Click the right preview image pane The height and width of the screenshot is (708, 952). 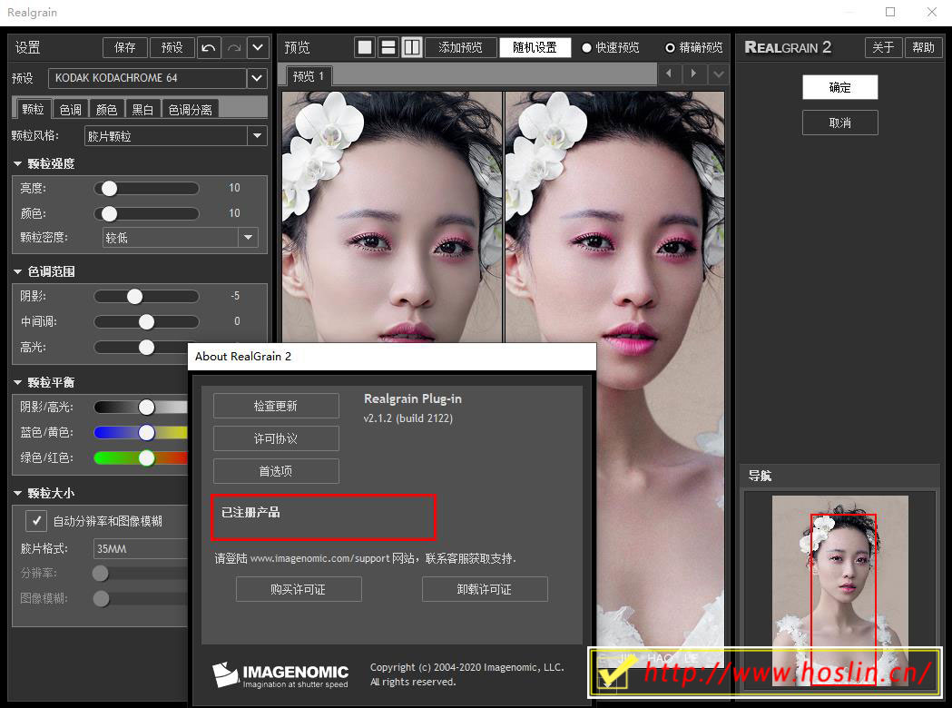click(614, 217)
